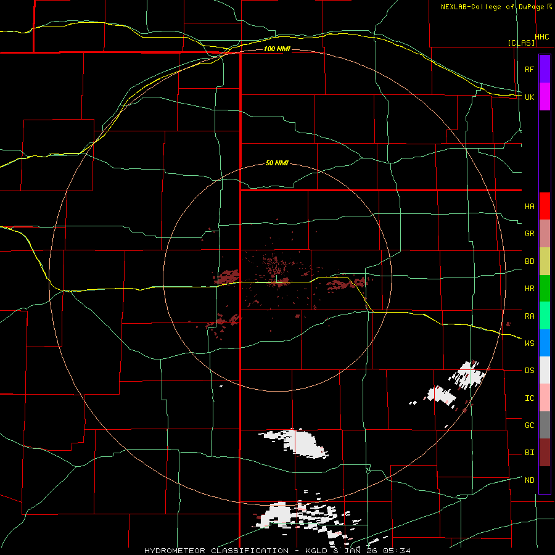Select the GR legend label
The width and height of the screenshot is (555, 555).
tap(529, 234)
